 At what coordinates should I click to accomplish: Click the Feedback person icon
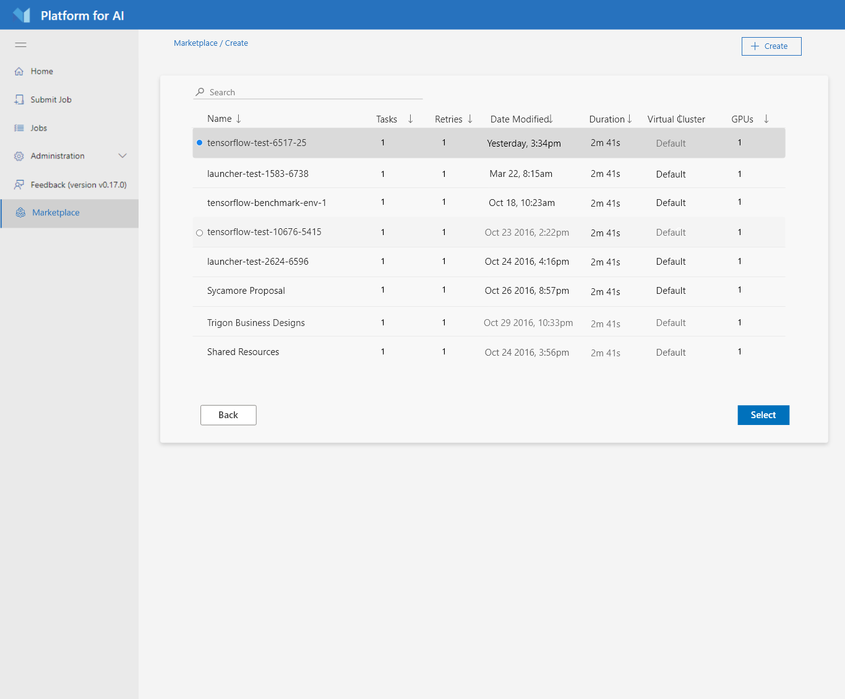tap(19, 184)
